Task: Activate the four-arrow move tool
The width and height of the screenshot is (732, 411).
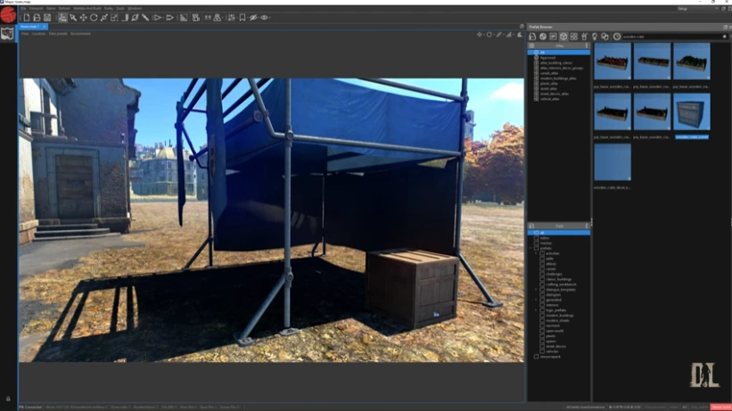Action: coord(84,18)
